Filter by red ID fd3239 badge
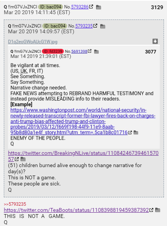Screen dimensions: 167x226 [53, 51]
